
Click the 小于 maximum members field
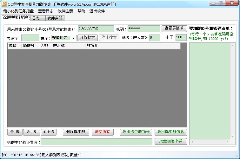[x=181, y=38]
